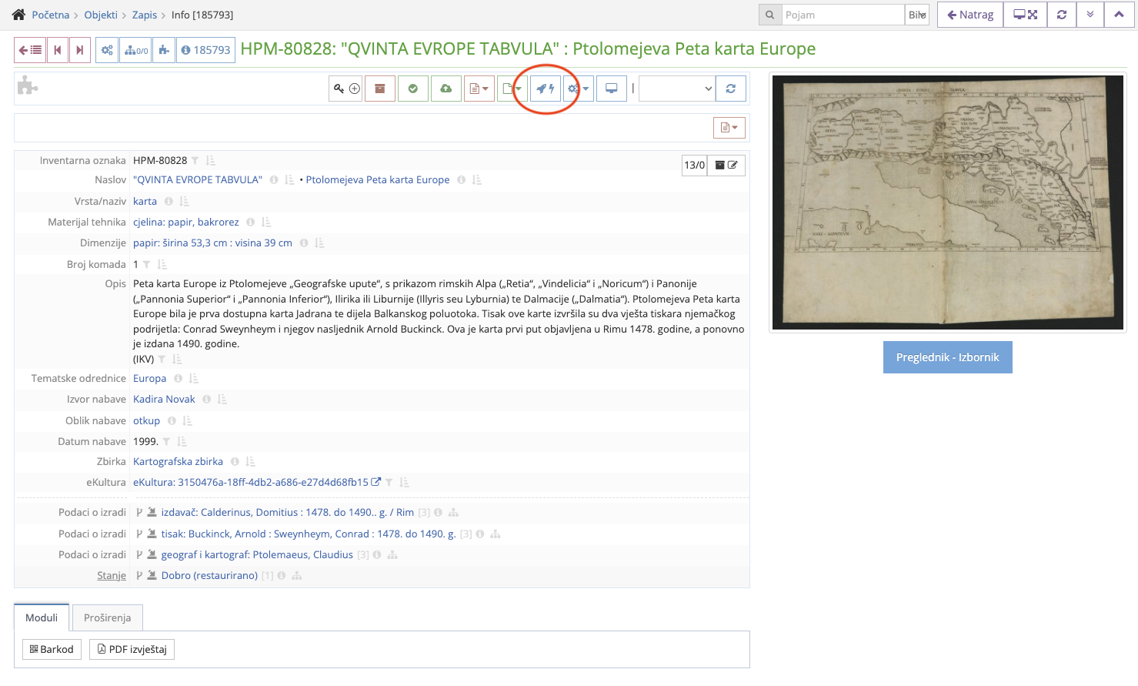This screenshot has width=1138, height=686.
Task: Click the gears icon beside record navigation
Action: [107, 50]
